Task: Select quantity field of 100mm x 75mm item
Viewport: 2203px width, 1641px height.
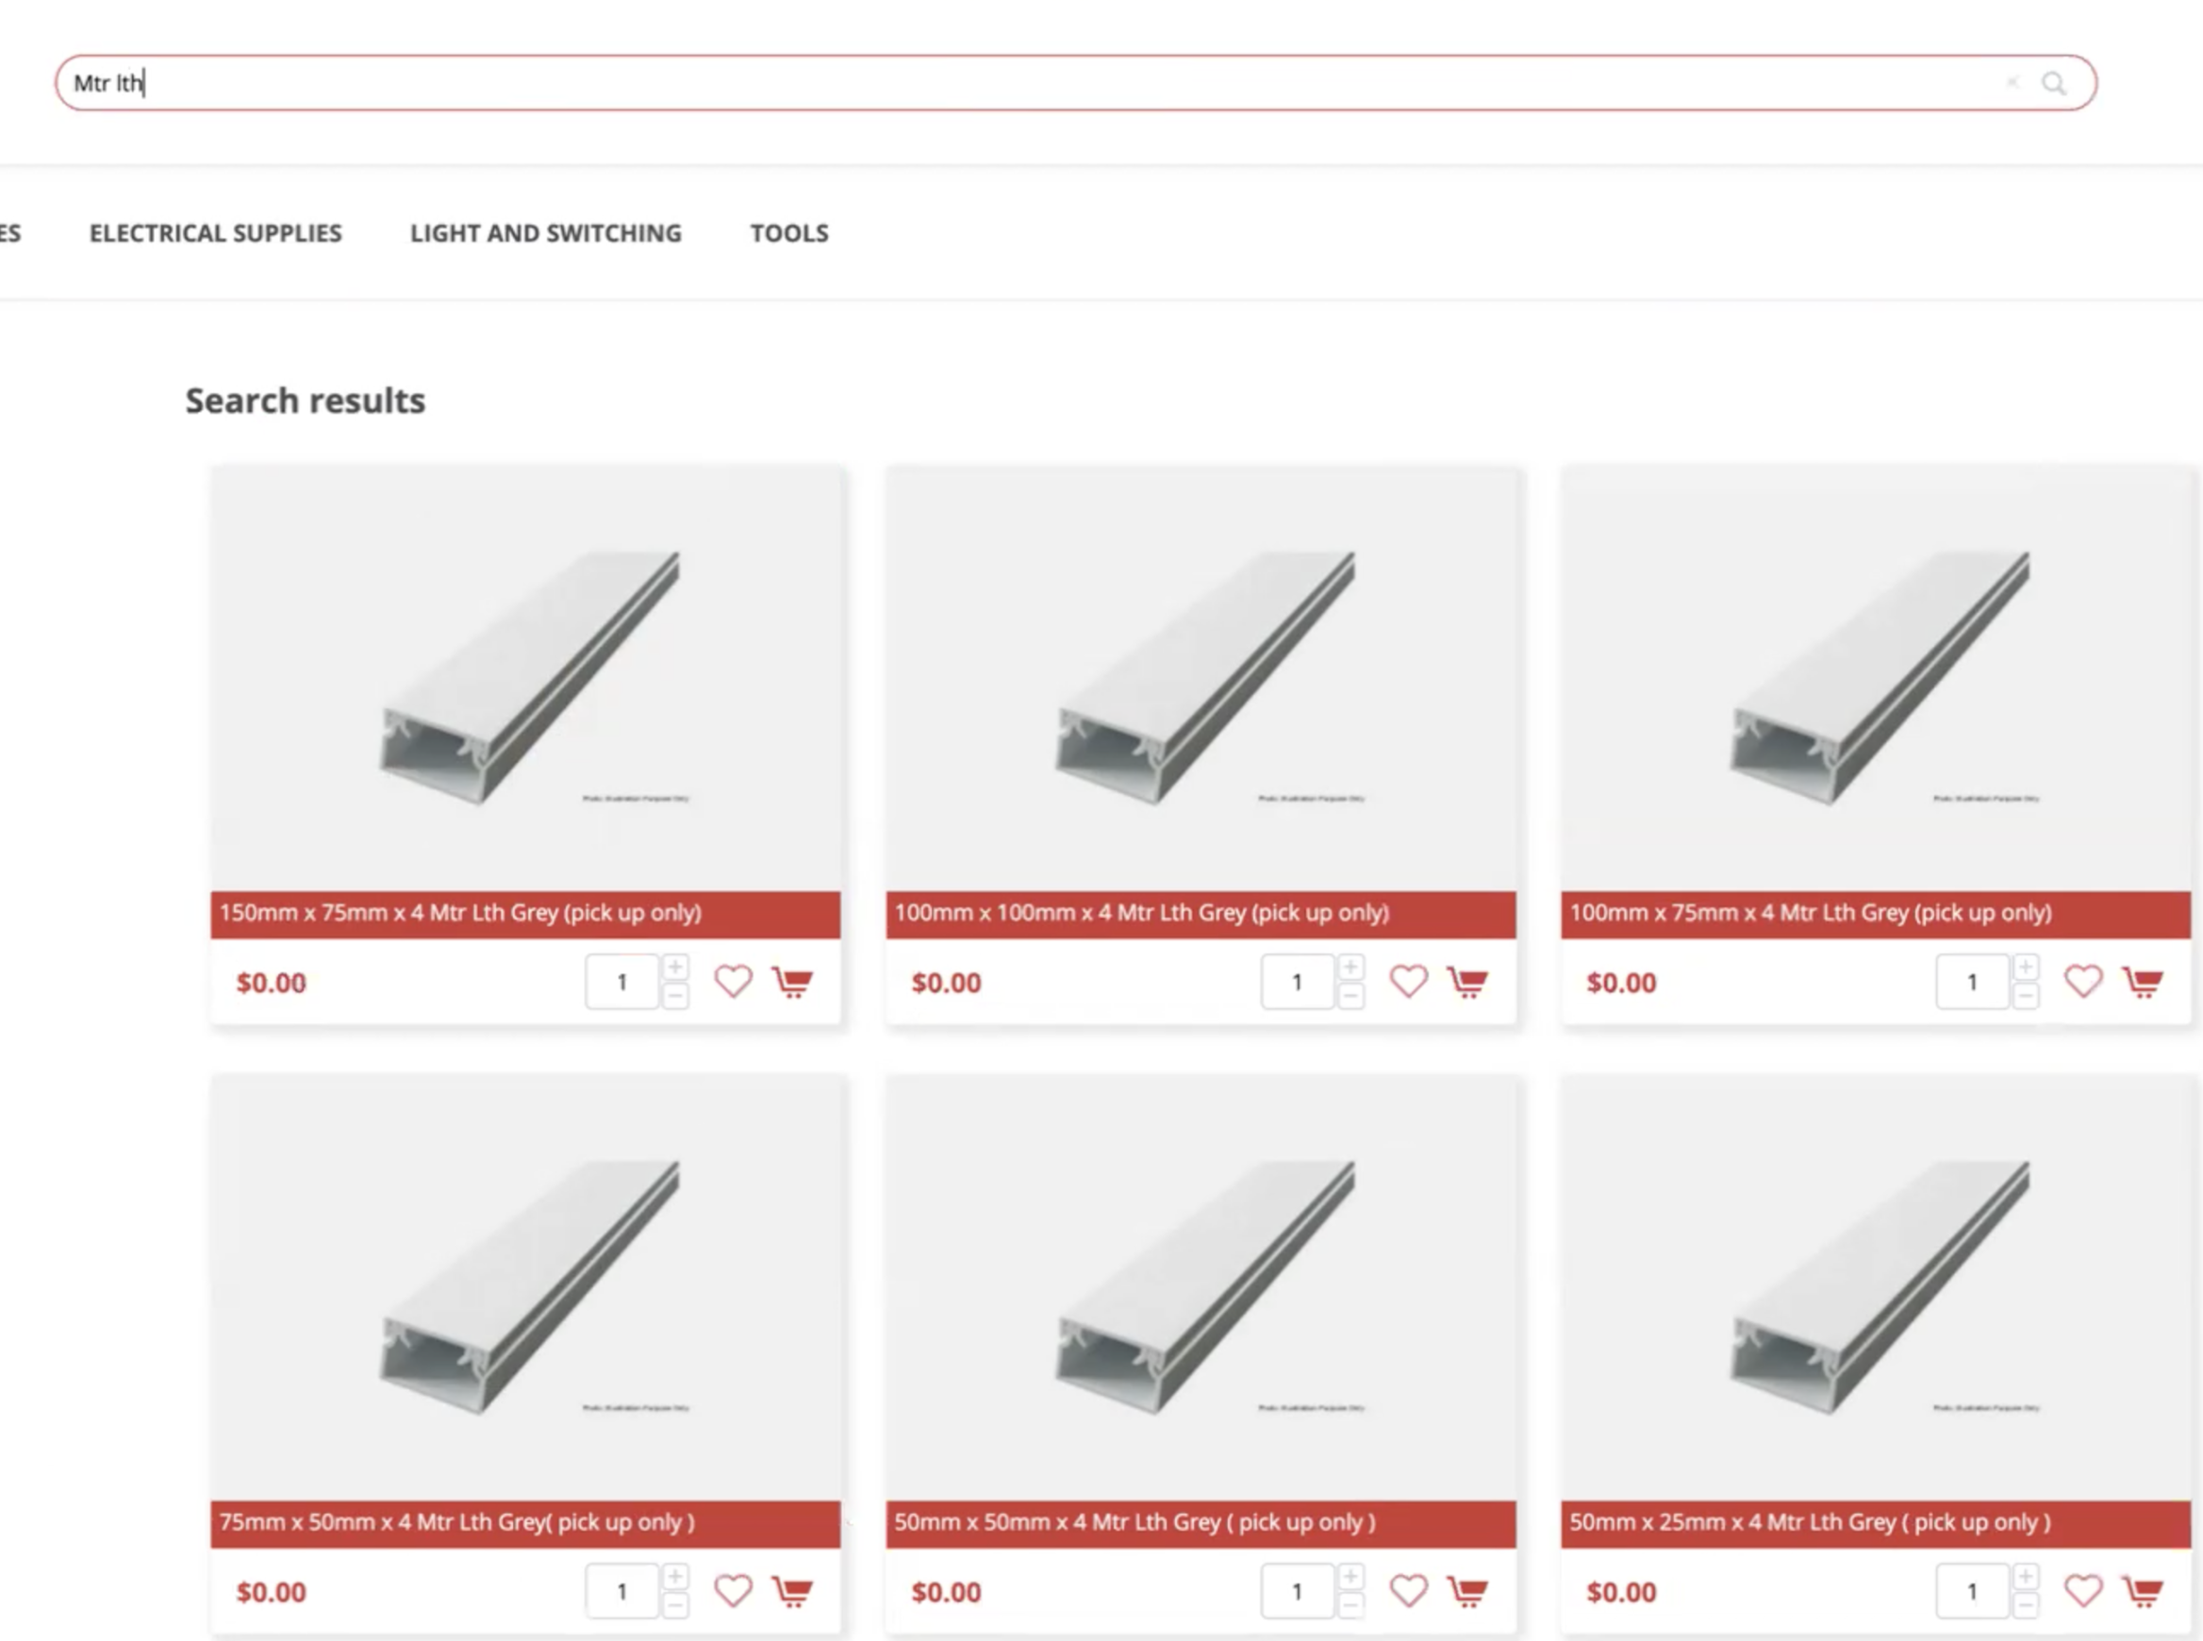Action: (1973, 982)
